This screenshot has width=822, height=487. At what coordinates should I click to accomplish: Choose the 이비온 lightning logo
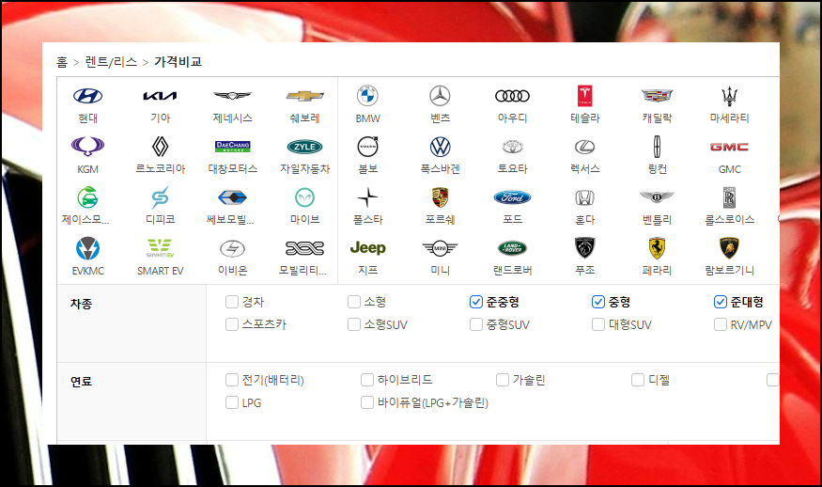click(232, 248)
